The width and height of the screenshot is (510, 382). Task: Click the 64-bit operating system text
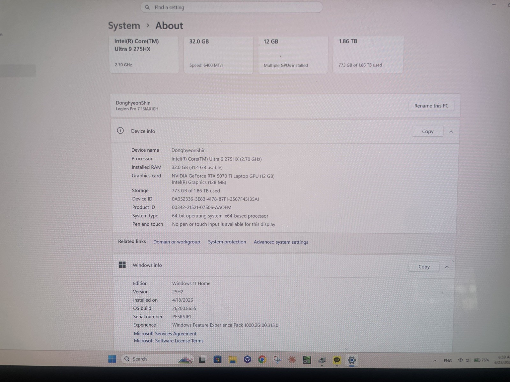click(220, 216)
